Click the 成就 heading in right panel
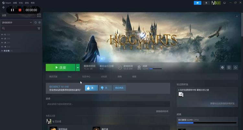Viewport: 243px width, 130px height. coord(179,114)
